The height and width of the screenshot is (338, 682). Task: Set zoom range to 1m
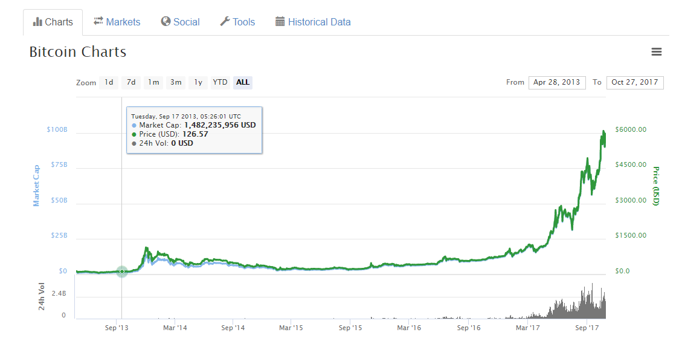153,82
